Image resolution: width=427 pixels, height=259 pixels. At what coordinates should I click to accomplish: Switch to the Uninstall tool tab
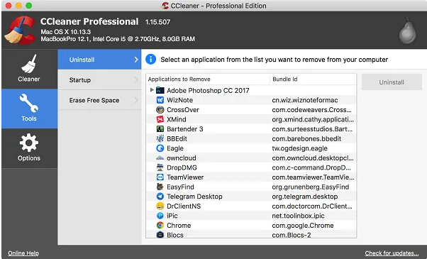99,60
